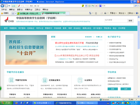Open the 工具(O) command bar dropdown
The image size is (140, 105).
tap(131, 13)
